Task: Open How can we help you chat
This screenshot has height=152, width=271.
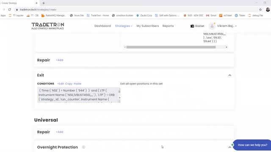Action: coord(252,145)
